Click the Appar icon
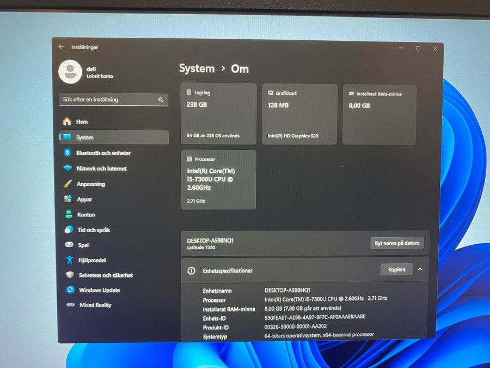The height and width of the screenshot is (368, 490). pyautogui.click(x=68, y=198)
